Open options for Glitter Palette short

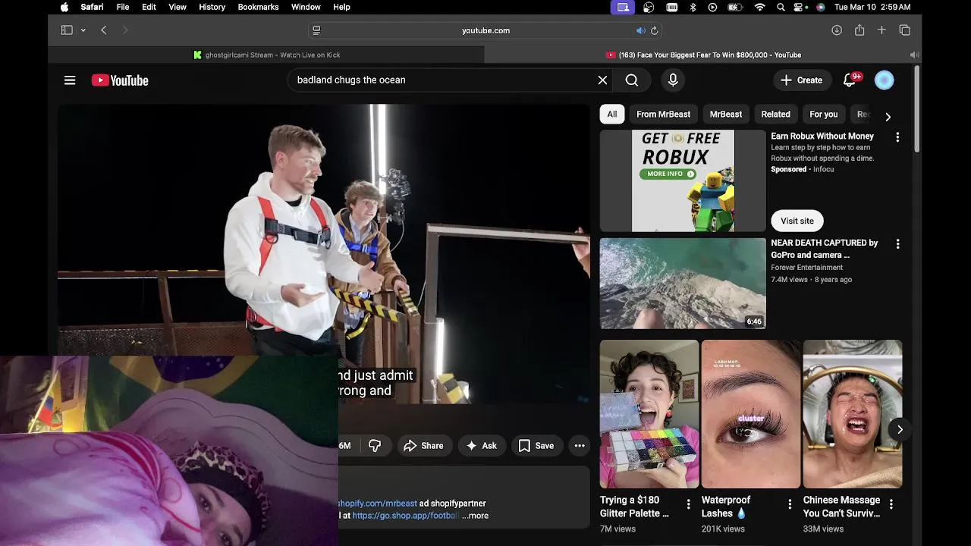[689, 504]
